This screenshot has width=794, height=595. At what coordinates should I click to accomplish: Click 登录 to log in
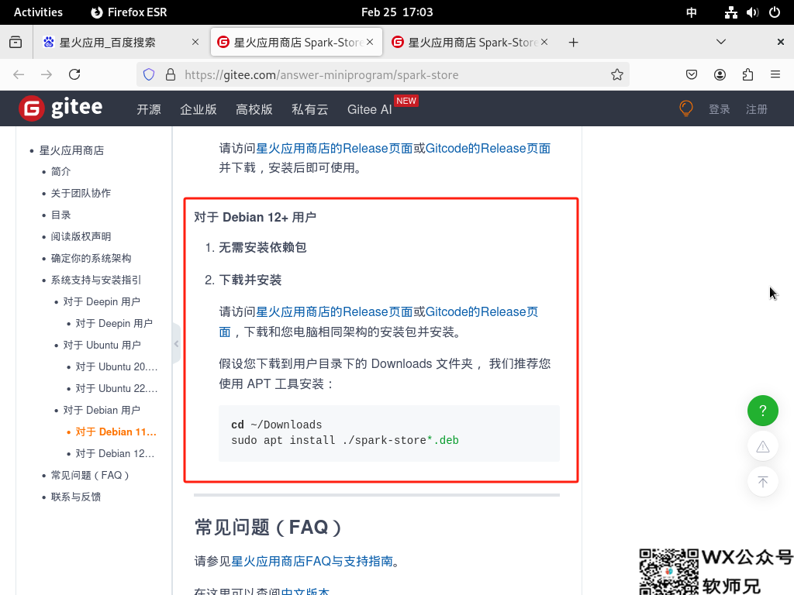point(719,109)
